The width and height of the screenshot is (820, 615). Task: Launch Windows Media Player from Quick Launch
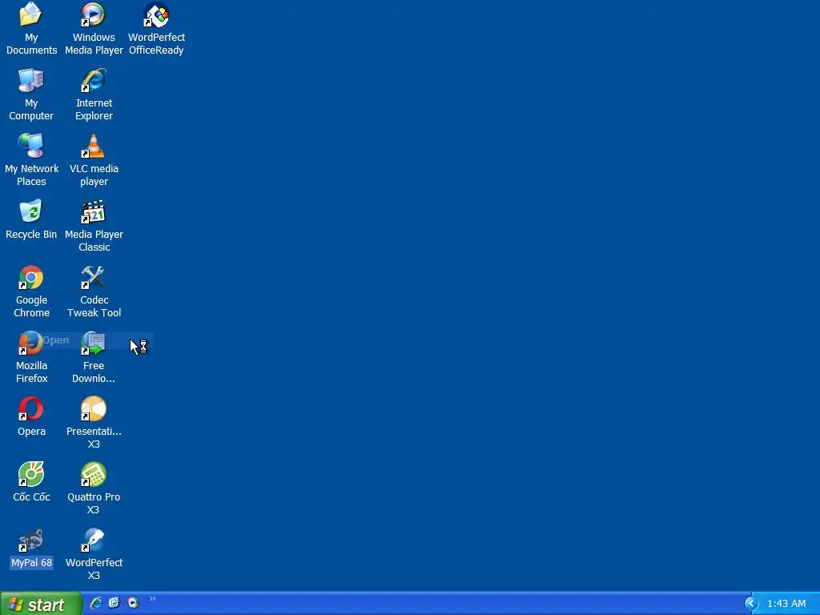pos(133,603)
